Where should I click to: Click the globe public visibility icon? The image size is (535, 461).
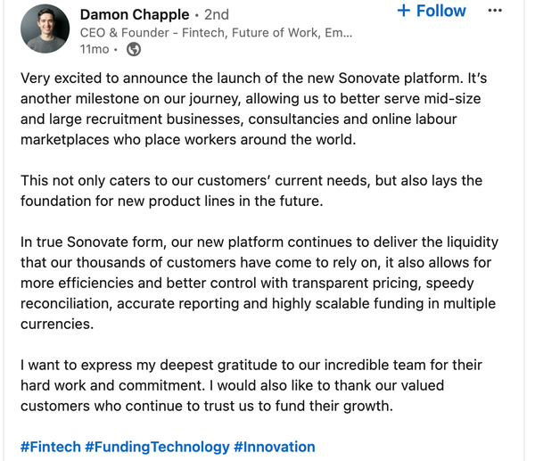click(135, 49)
